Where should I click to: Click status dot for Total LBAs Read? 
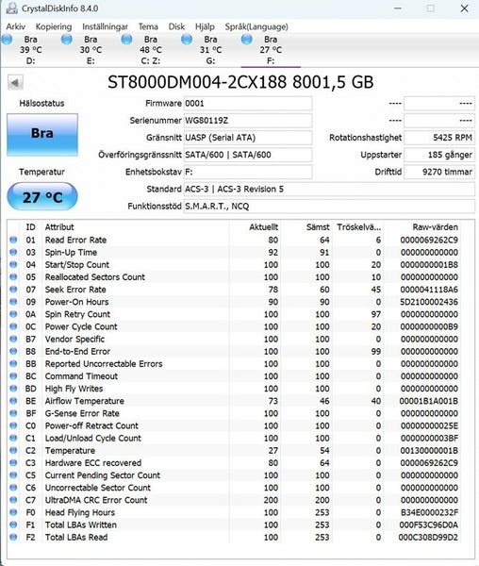click(13, 537)
